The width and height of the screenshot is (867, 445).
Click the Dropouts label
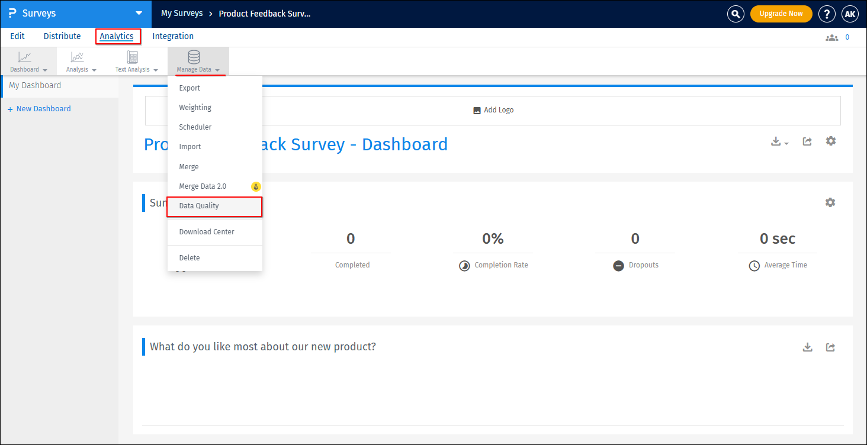tap(644, 265)
